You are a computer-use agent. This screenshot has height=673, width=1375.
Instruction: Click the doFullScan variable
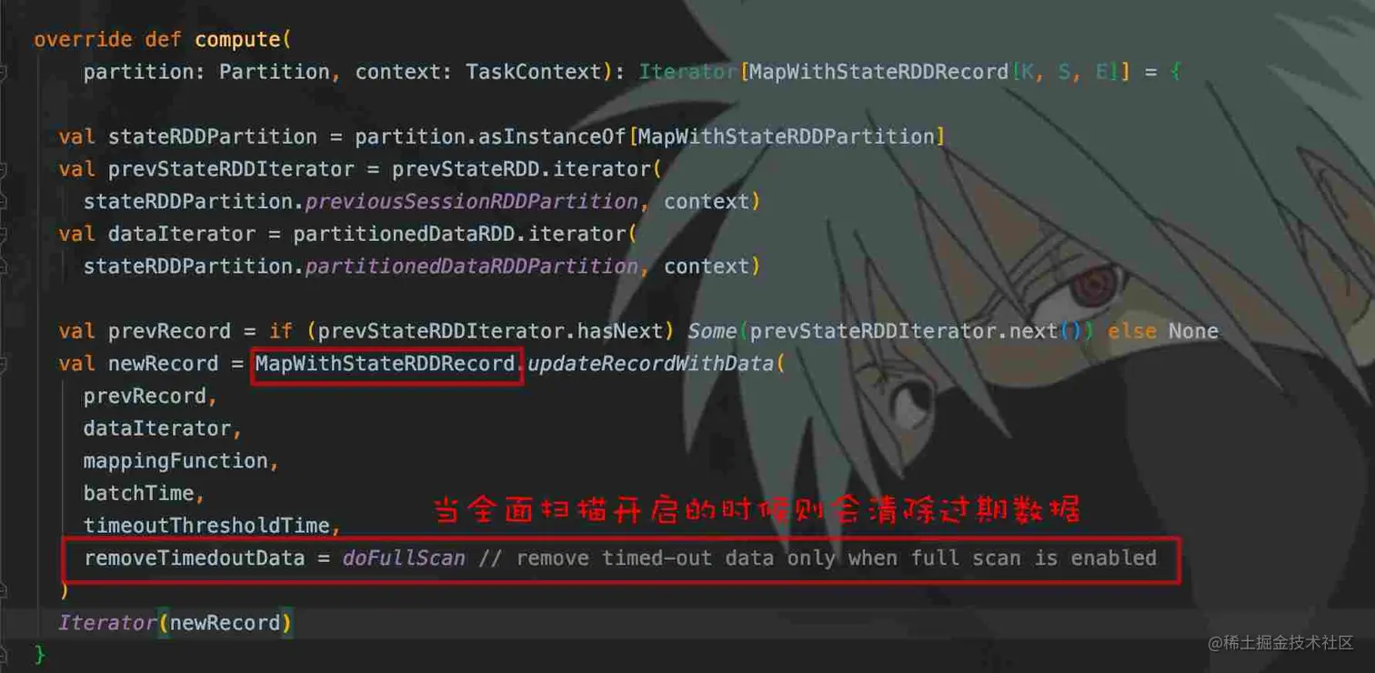404,557
